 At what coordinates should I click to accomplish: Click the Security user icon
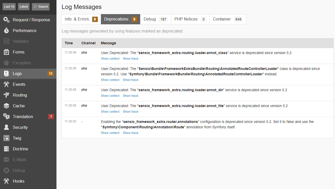(x=6, y=127)
